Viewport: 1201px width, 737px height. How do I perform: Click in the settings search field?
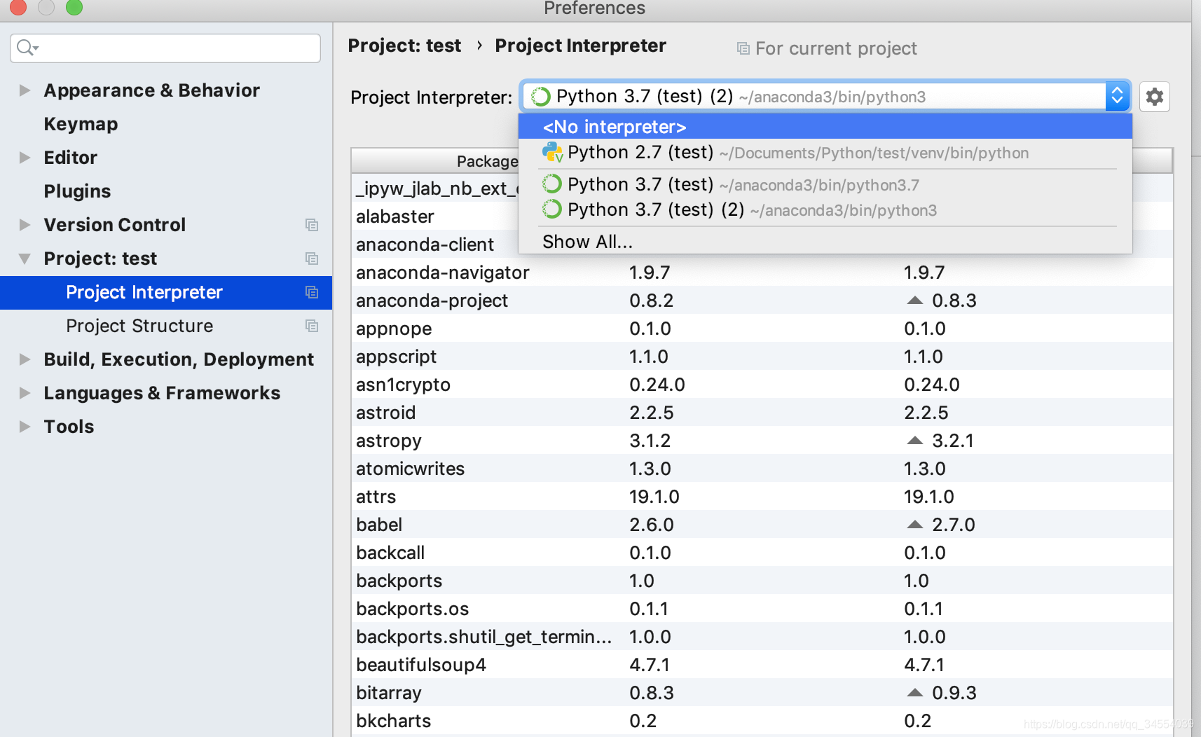pyautogui.click(x=165, y=48)
